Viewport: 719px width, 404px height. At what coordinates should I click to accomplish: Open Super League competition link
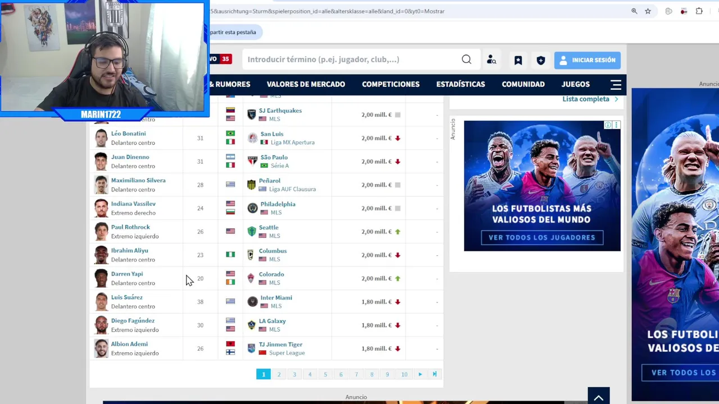click(x=286, y=353)
